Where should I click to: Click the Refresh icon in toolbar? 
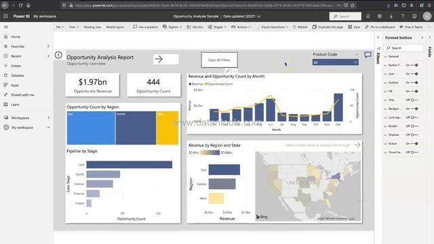294,27
